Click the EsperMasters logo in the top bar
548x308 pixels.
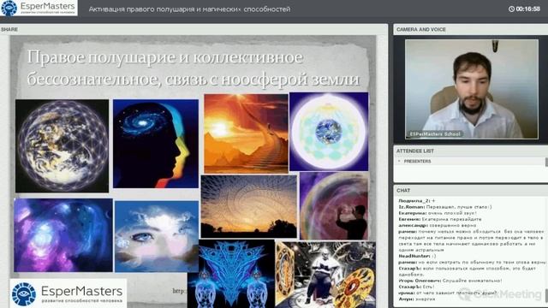pyautogui.click(x=39, y=8)
